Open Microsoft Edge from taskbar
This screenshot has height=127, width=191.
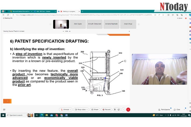tap(42, 115)
